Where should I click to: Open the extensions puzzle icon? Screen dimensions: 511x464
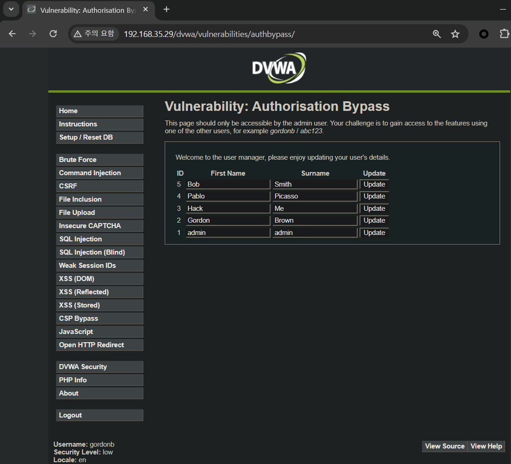pos(504,34)
